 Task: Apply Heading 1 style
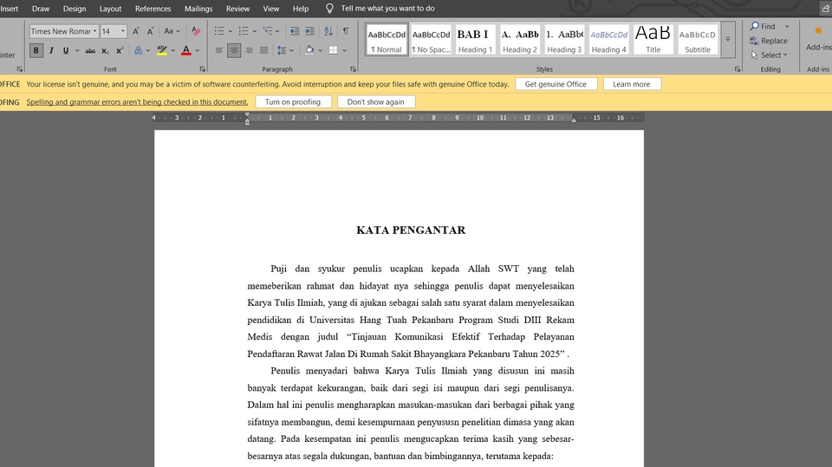pyautogui.click(x=476, y=39)
